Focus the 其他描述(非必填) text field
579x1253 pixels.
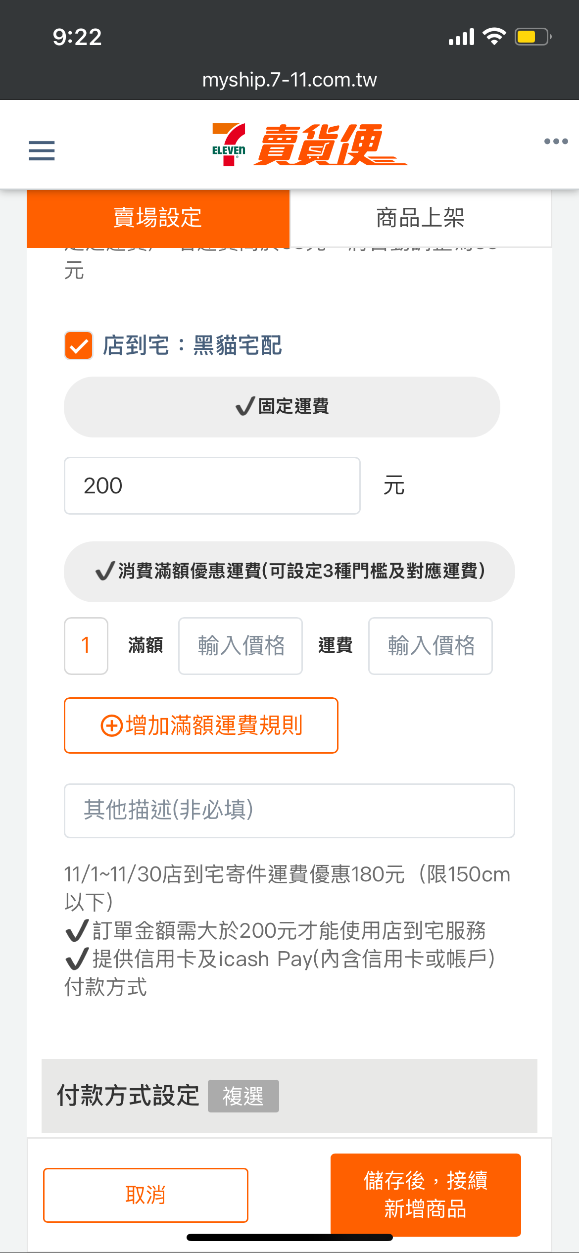[x=289, y=810]
